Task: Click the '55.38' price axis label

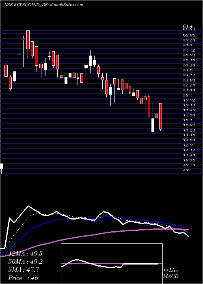Action: coord(188,65)
